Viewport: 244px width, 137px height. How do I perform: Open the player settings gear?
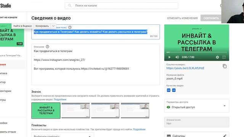[x=217, y=57]
